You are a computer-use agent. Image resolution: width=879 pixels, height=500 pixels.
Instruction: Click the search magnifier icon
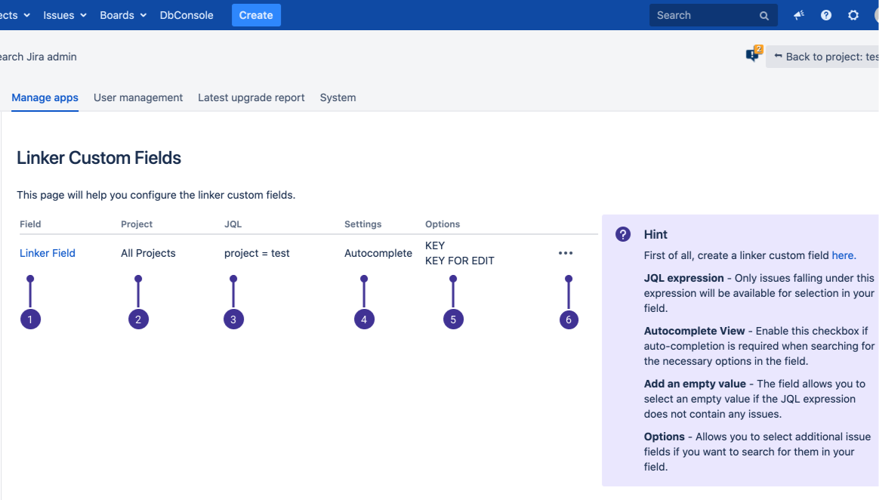click(x=763, y=16)
